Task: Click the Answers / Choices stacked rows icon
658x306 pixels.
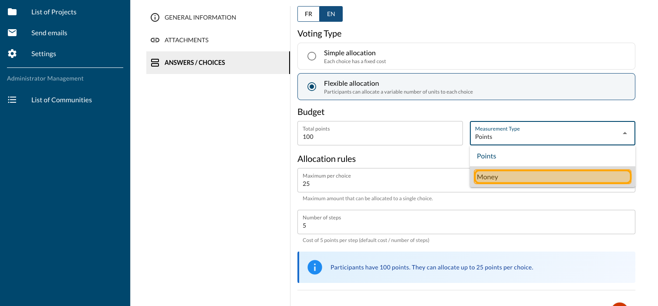Action: point(155,63)
